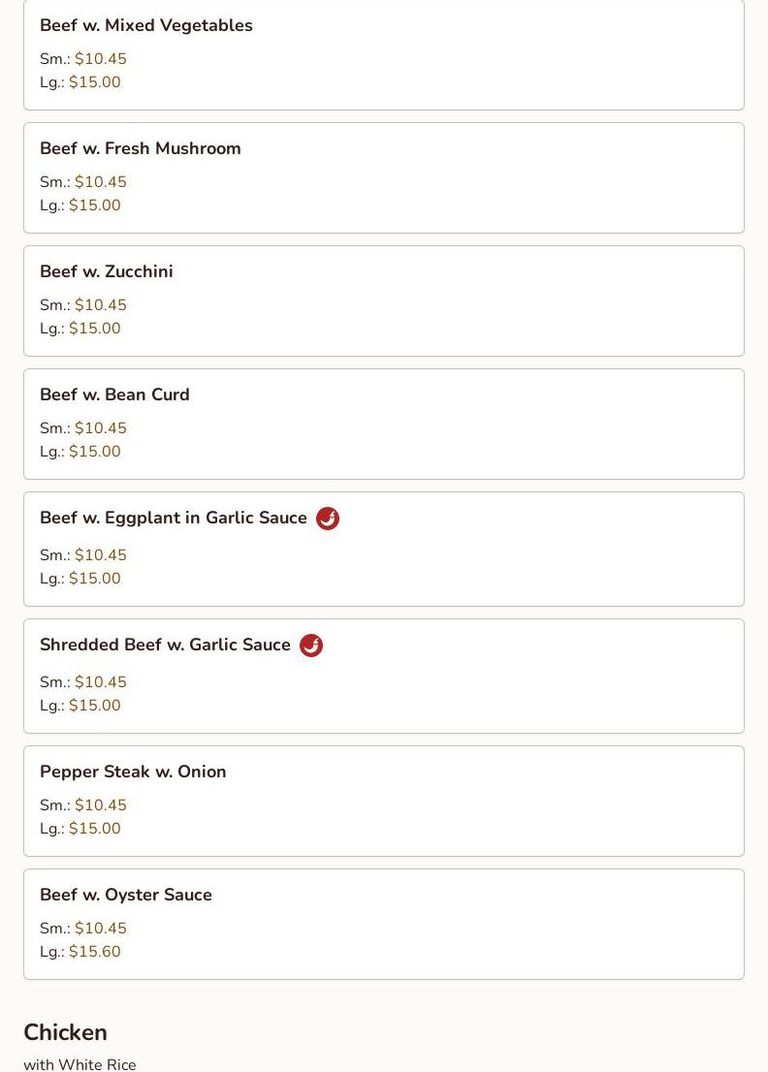Choose Beef w. Zucchini menu item
This screenshot has height=1072, width=768.
click(384, 300)
